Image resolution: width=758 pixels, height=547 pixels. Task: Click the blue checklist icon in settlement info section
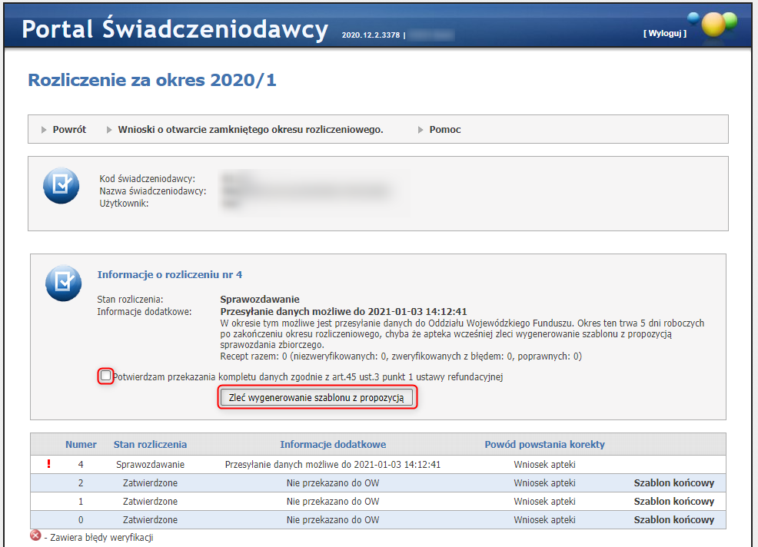click(x=61, y=283)
